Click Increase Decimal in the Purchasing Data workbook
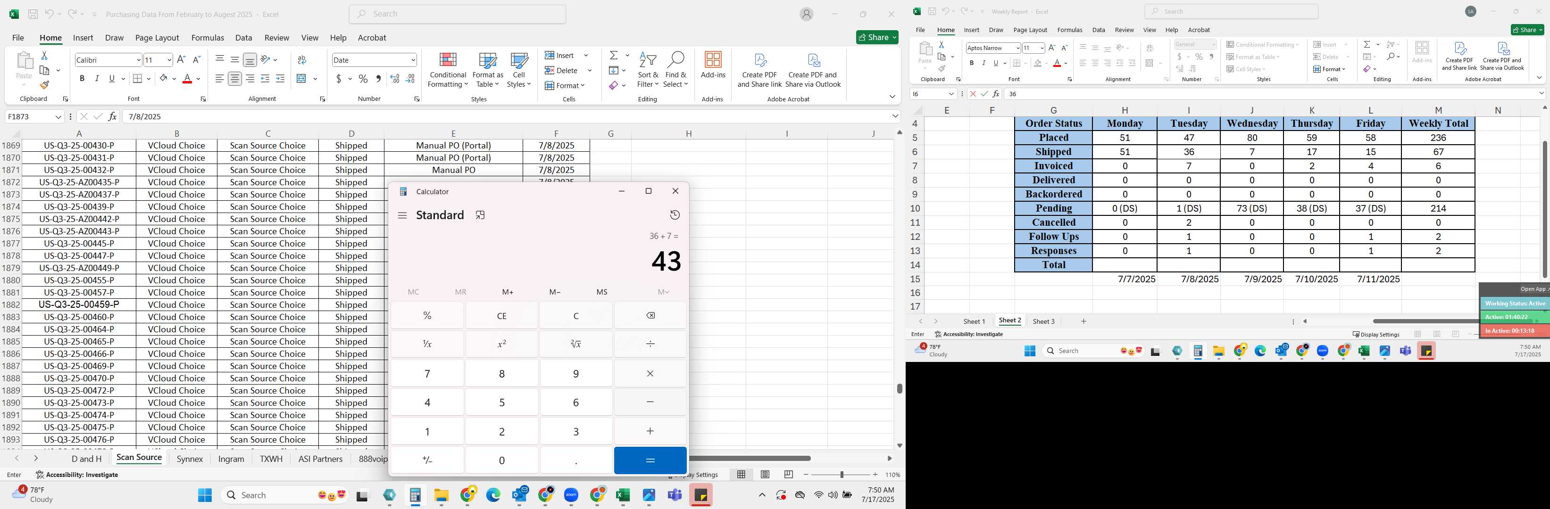The image size is (1550, 509). 395,79
